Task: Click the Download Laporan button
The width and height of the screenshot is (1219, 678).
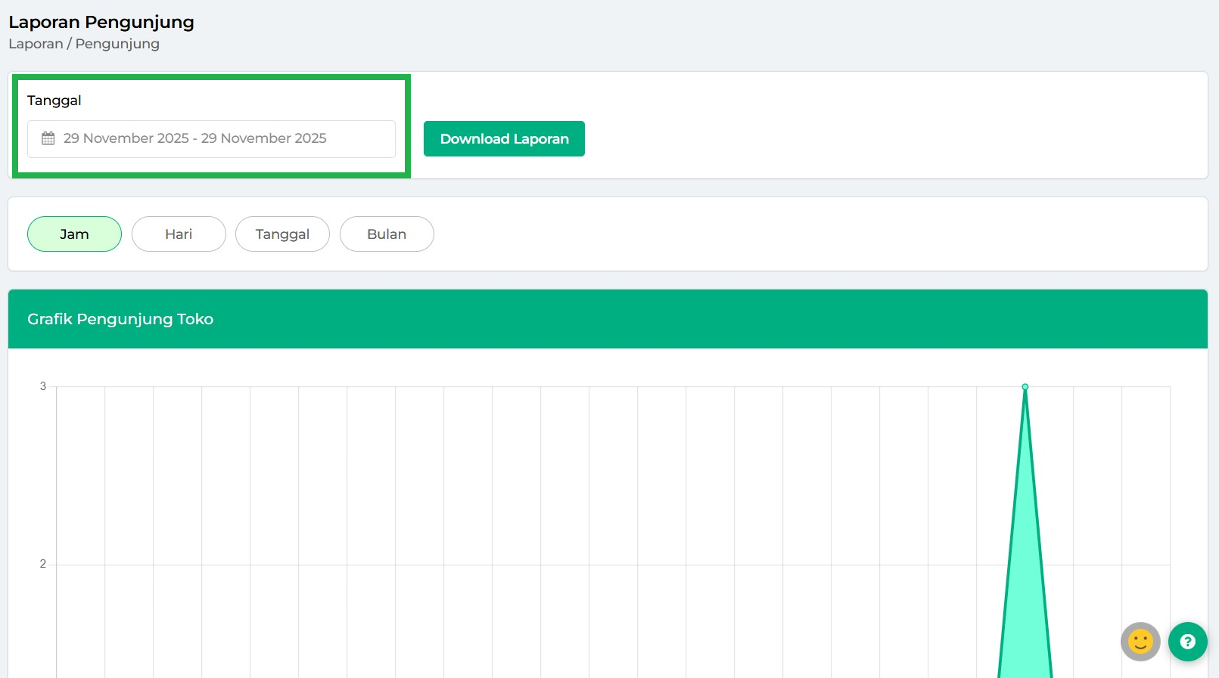Action: click(504, 139)
